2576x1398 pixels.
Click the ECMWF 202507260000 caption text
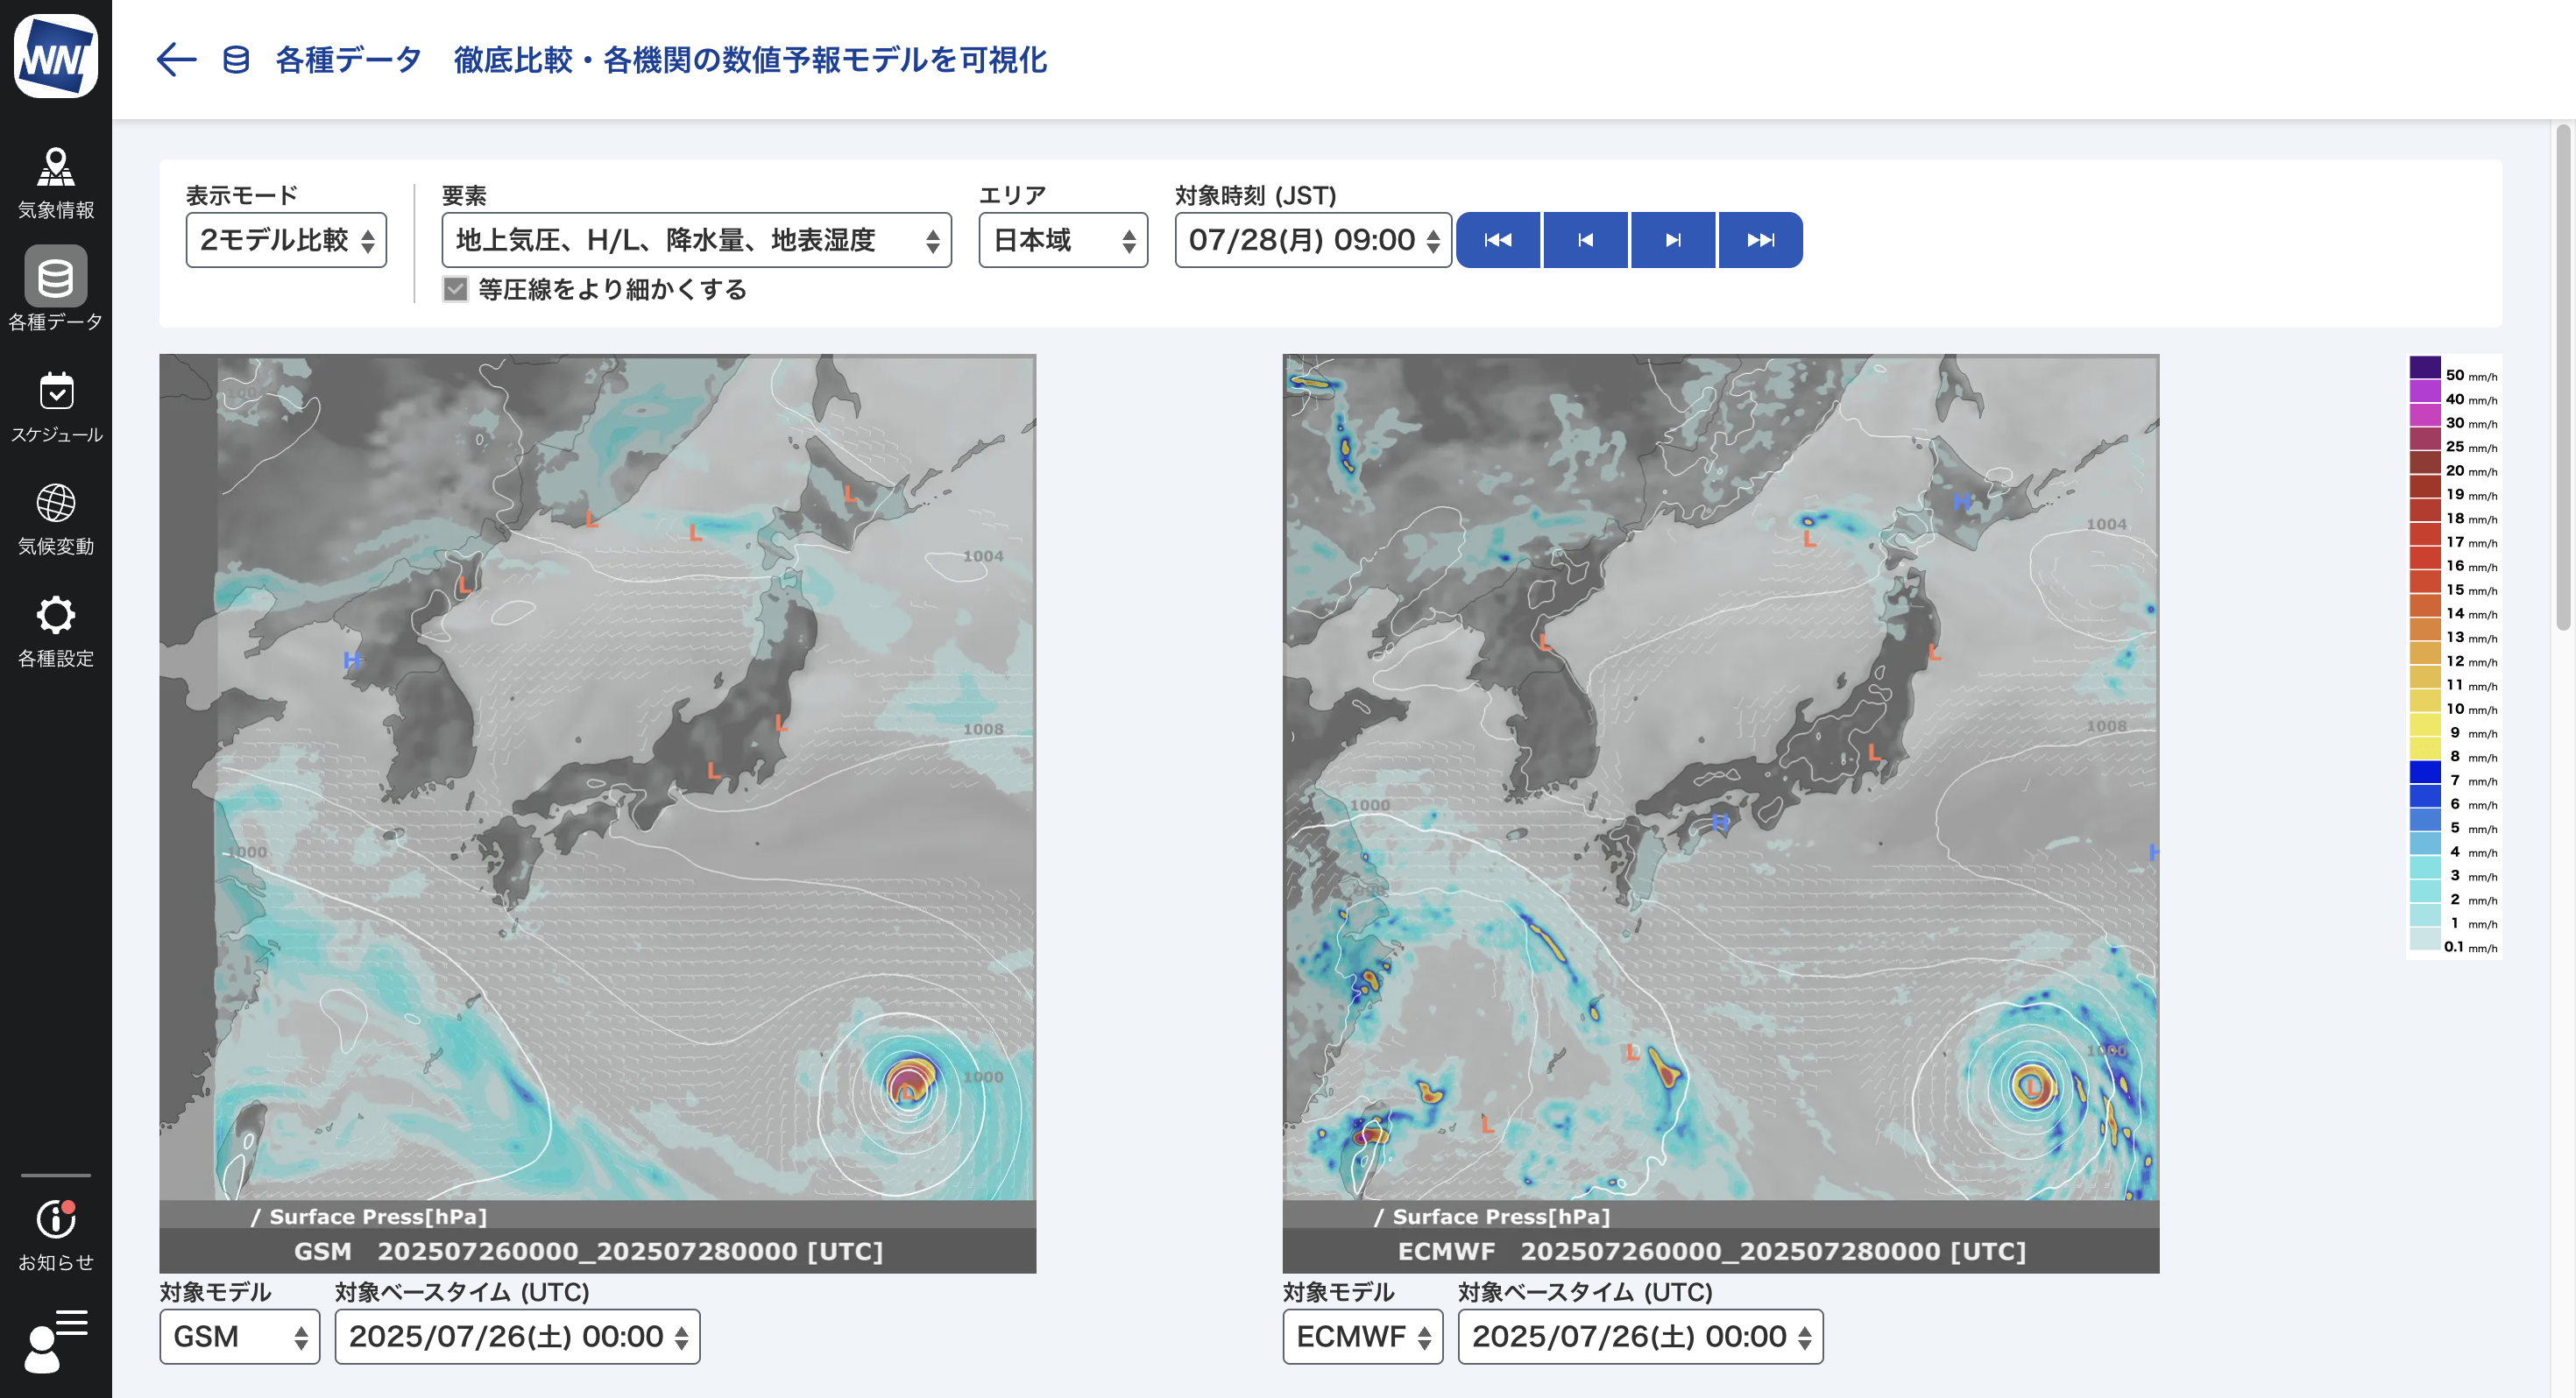pyautogui.click(x=1711, y=1251)
